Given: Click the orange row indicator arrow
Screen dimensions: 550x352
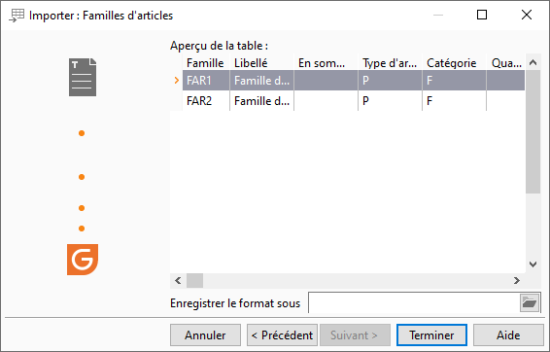Looking at the screenshot, I should pyautogui.click(x=177, y=81).
